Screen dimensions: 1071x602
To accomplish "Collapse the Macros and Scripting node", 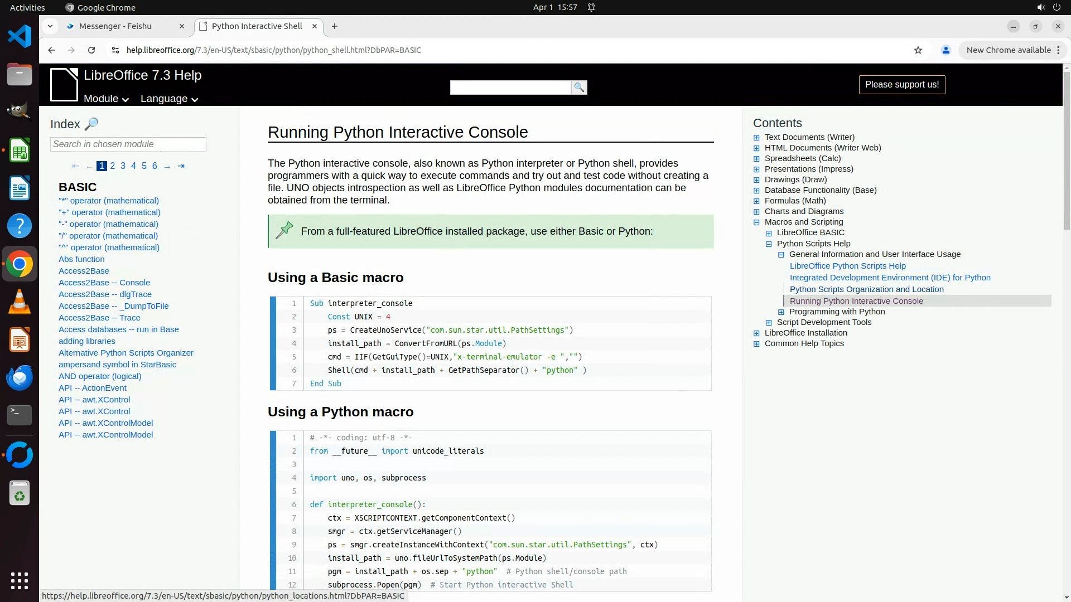I will point(756,222).
